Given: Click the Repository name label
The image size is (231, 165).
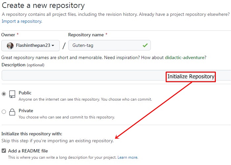Looking at the screenshot, I should coord(86,35).
